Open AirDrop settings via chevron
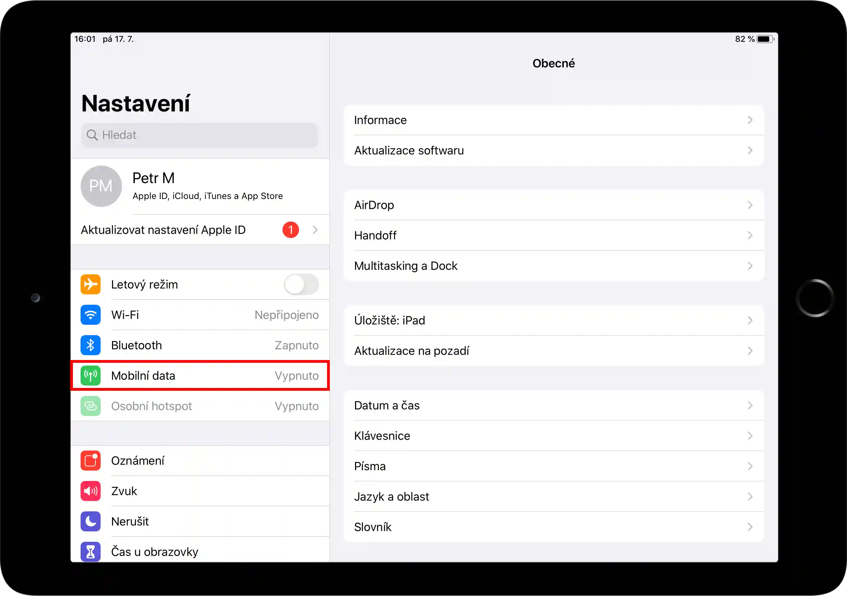 tap(750, 205)
